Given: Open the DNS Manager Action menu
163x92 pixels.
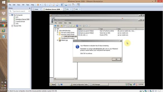Looking at the screenshot, I should (x=60, y=23).
